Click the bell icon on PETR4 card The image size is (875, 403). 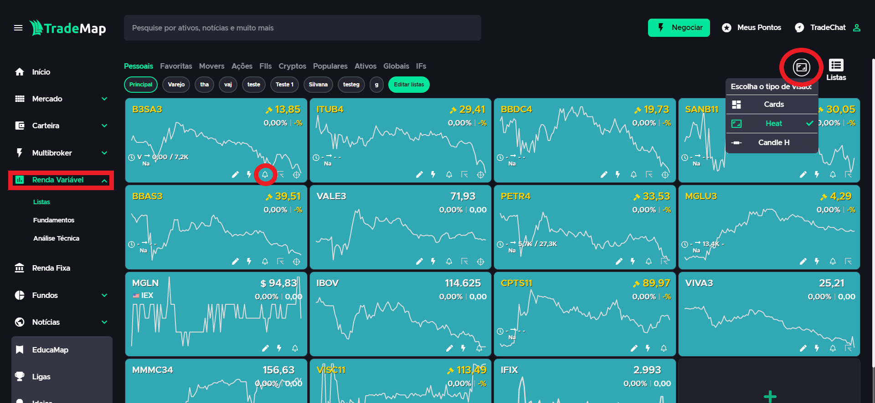point(649,261)
